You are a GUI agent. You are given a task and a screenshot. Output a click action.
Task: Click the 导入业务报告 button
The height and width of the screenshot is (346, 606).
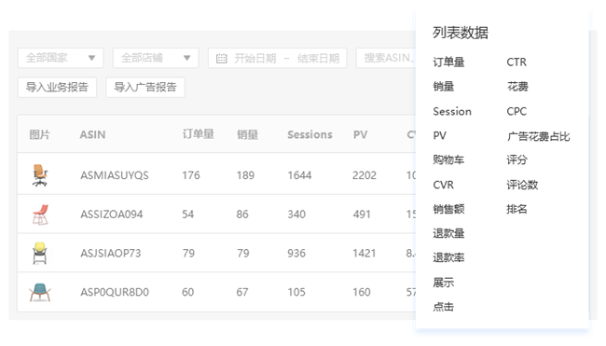click(x=57, y=88)
